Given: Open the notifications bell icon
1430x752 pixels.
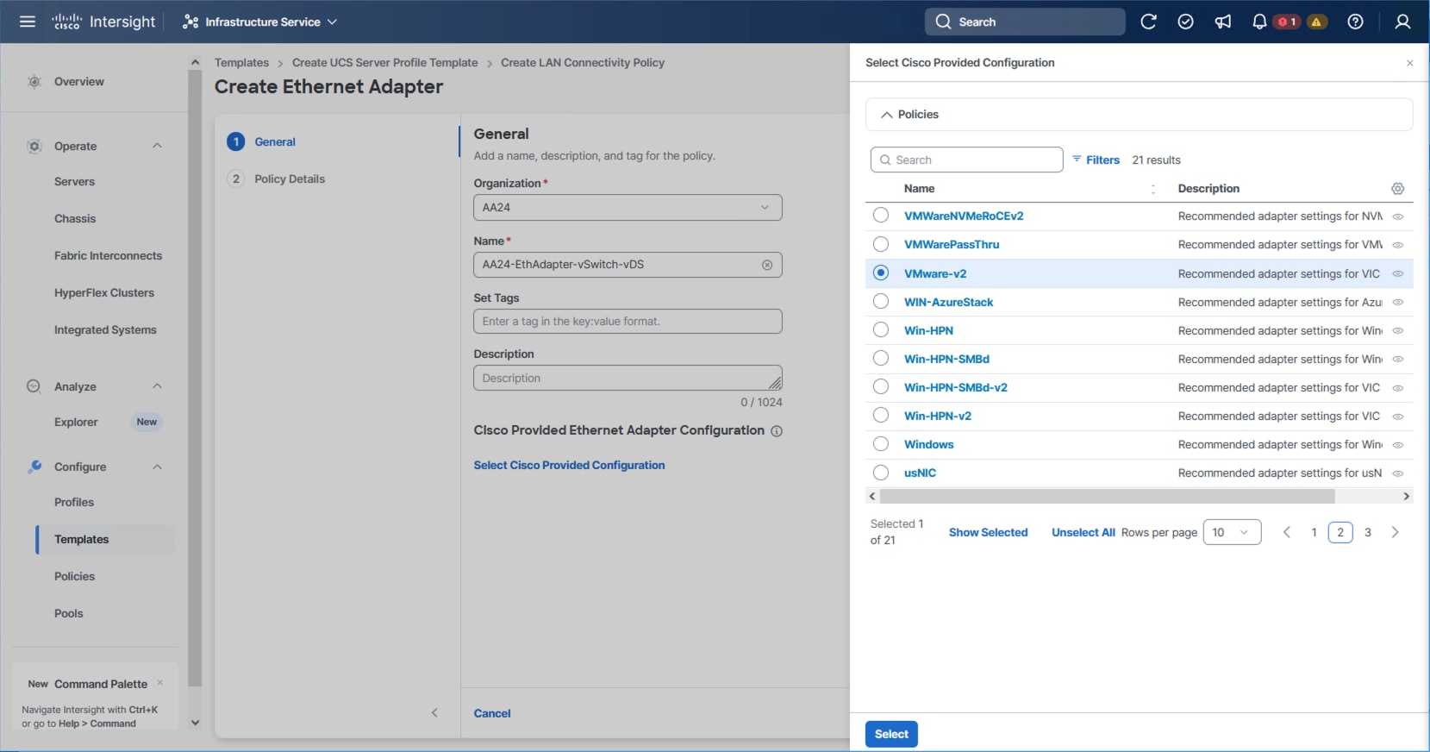Looking at the screenshot, I should [x=1259, y=22].
